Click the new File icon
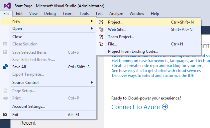Screen dimensions: 210x128 click(101, 44)
